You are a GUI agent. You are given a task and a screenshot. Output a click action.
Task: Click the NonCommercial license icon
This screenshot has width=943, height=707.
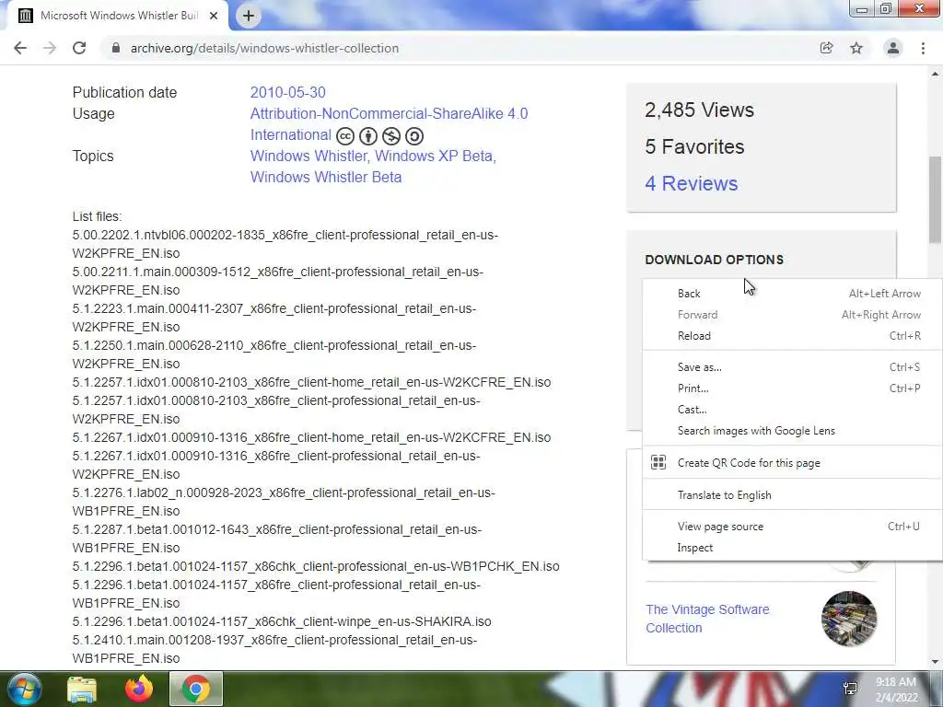[390, 136]
